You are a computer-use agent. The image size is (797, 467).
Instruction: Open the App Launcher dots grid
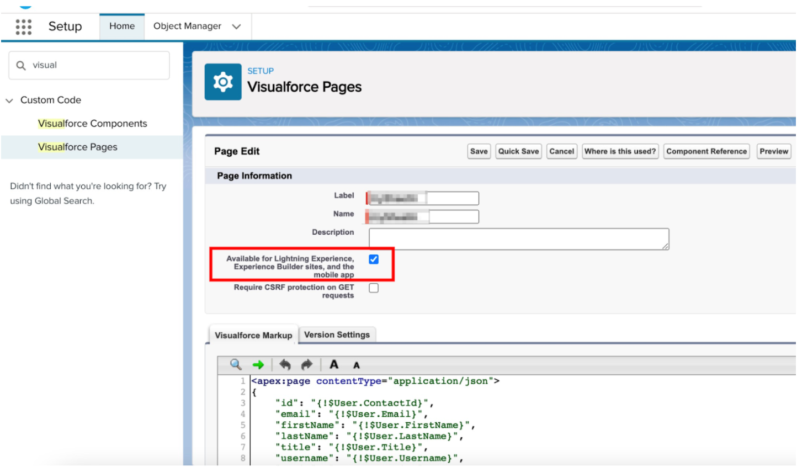pos(24,26)
